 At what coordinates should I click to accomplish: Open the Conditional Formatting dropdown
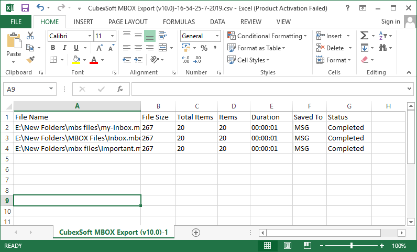[x=267, y=36]
